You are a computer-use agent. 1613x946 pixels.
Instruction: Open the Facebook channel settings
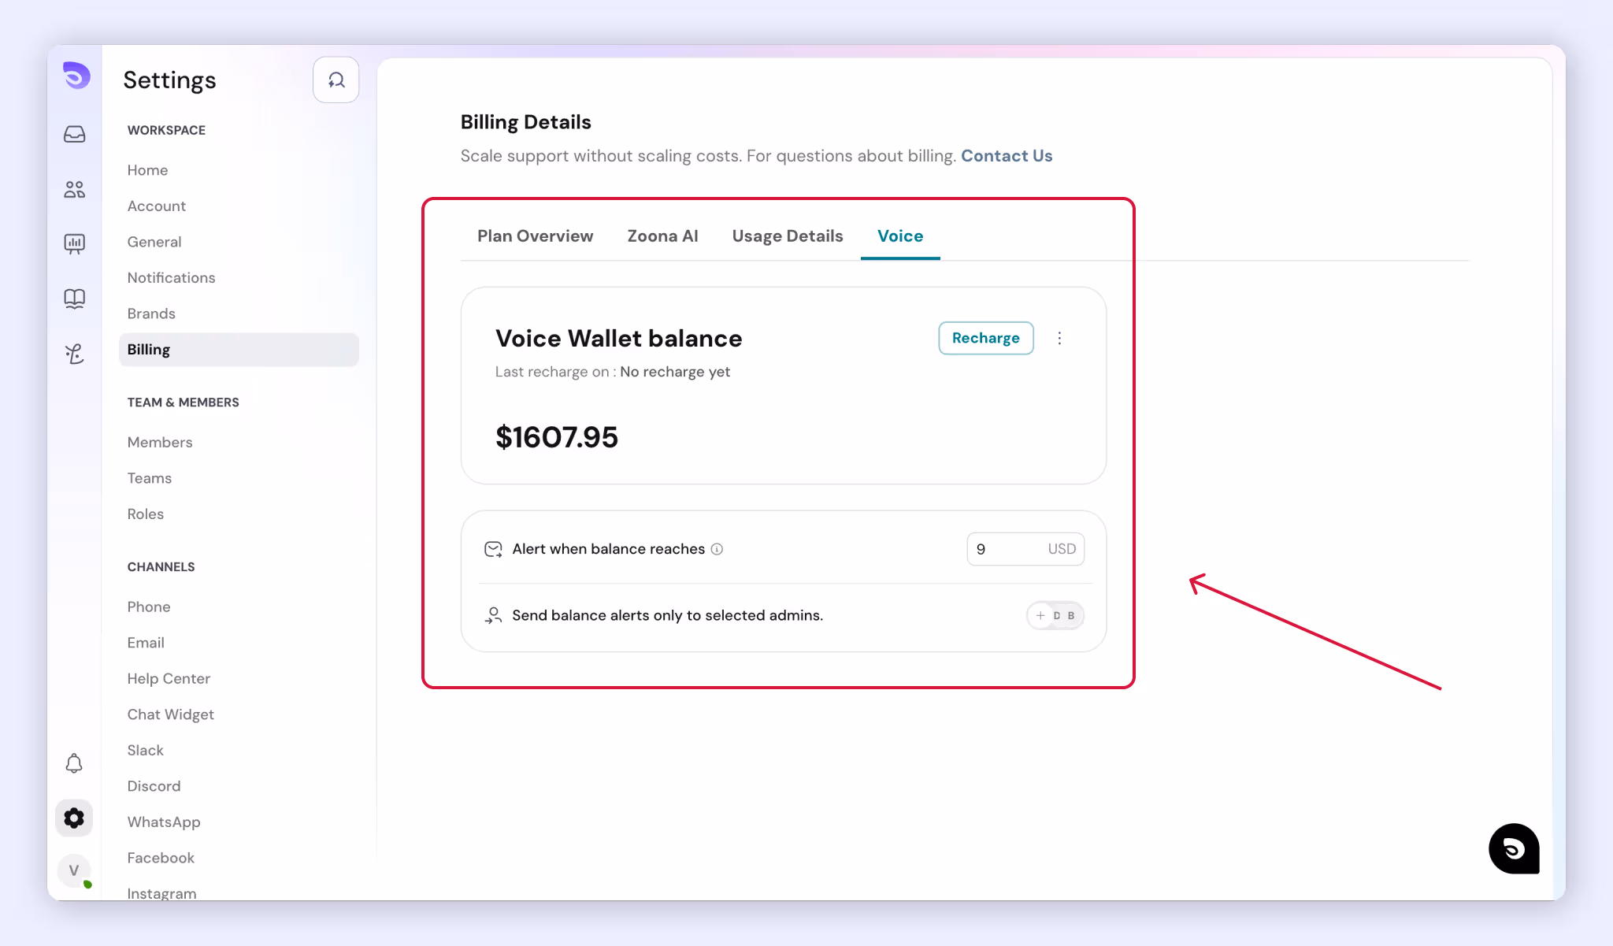pos(161,858)
